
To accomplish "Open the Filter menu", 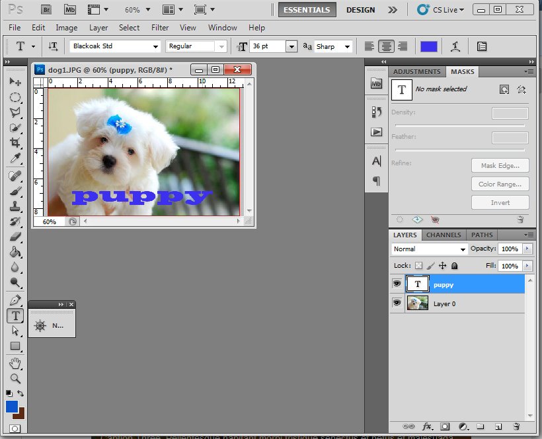I will click(160, 28).
